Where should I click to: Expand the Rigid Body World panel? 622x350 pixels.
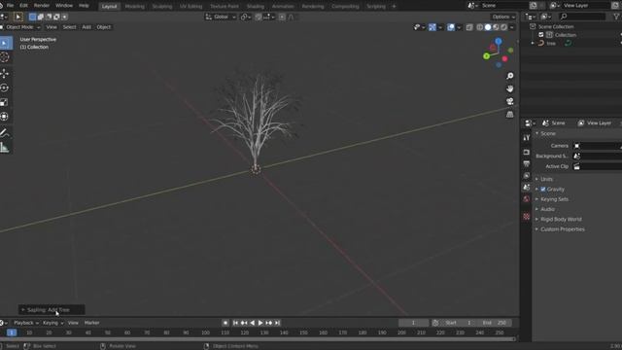[561, 219]
